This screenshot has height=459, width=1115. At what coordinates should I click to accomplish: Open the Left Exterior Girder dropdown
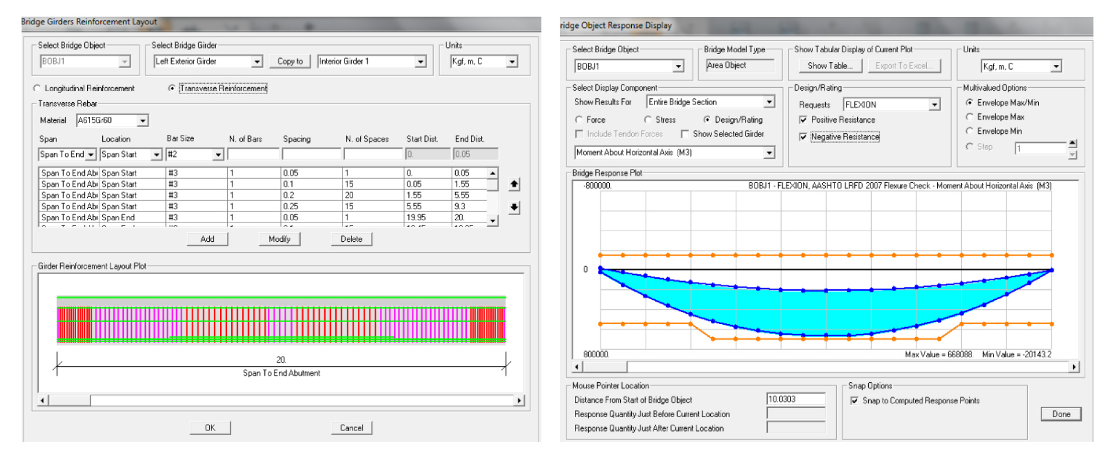pos(257,62)
